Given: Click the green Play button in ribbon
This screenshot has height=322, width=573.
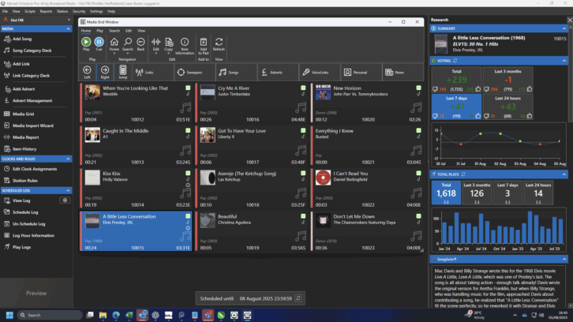Looking at the screenshot, I should pyautogui.click(x=86, y=43).
